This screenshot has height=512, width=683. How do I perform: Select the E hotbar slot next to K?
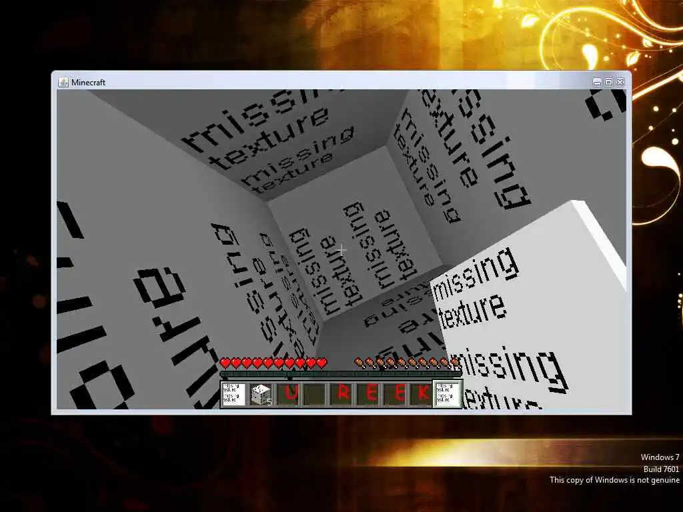395,395
